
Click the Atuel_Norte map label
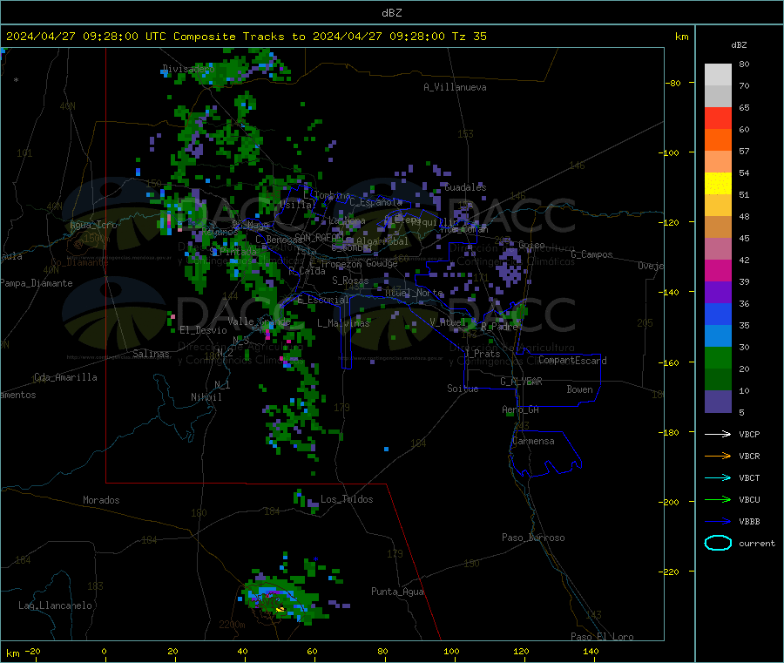414,293
